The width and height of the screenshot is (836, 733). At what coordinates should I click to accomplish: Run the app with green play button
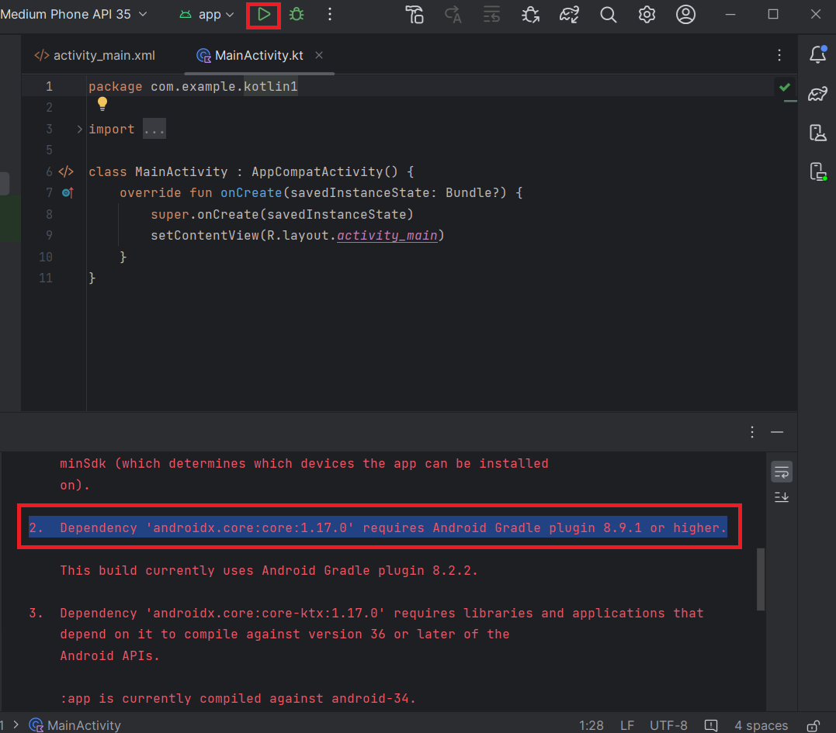[264, 15]
